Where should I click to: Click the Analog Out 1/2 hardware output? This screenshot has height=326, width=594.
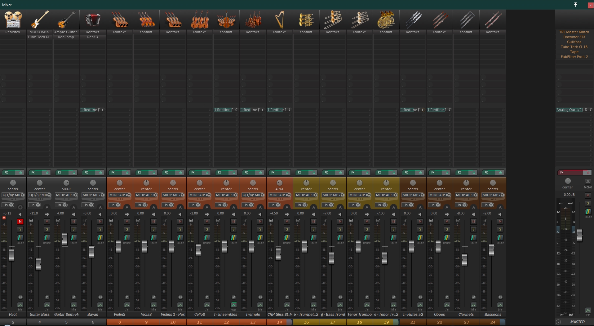pyautogui.click(x=569, y=110)
